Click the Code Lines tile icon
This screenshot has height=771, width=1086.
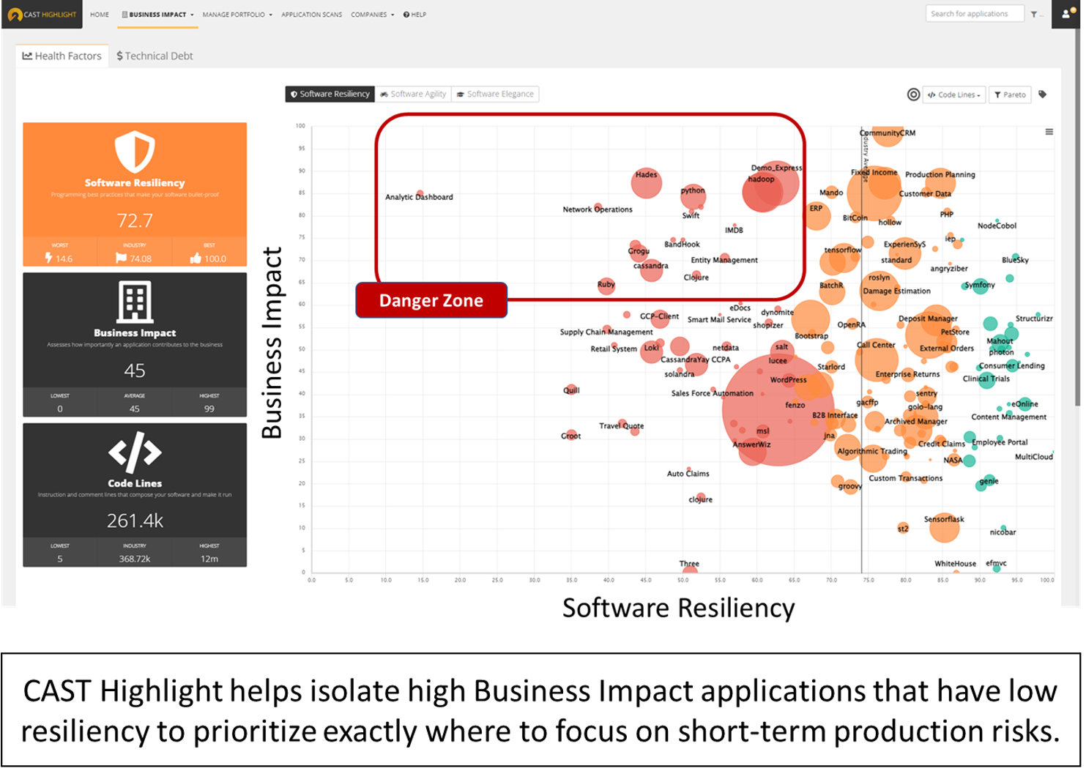[135, 452]
